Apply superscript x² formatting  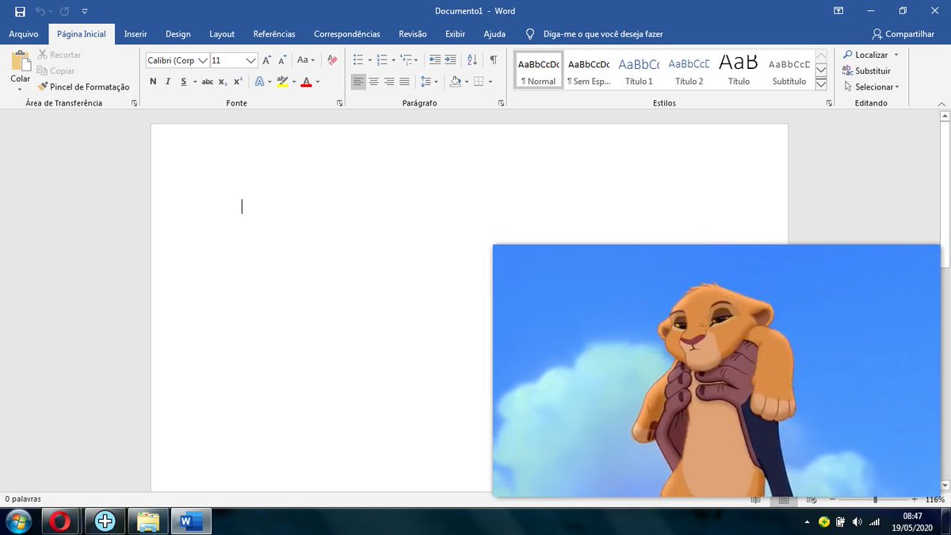(238, 82)
